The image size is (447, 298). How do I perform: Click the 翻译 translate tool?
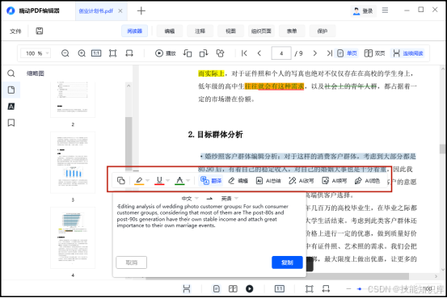(211, 181)
